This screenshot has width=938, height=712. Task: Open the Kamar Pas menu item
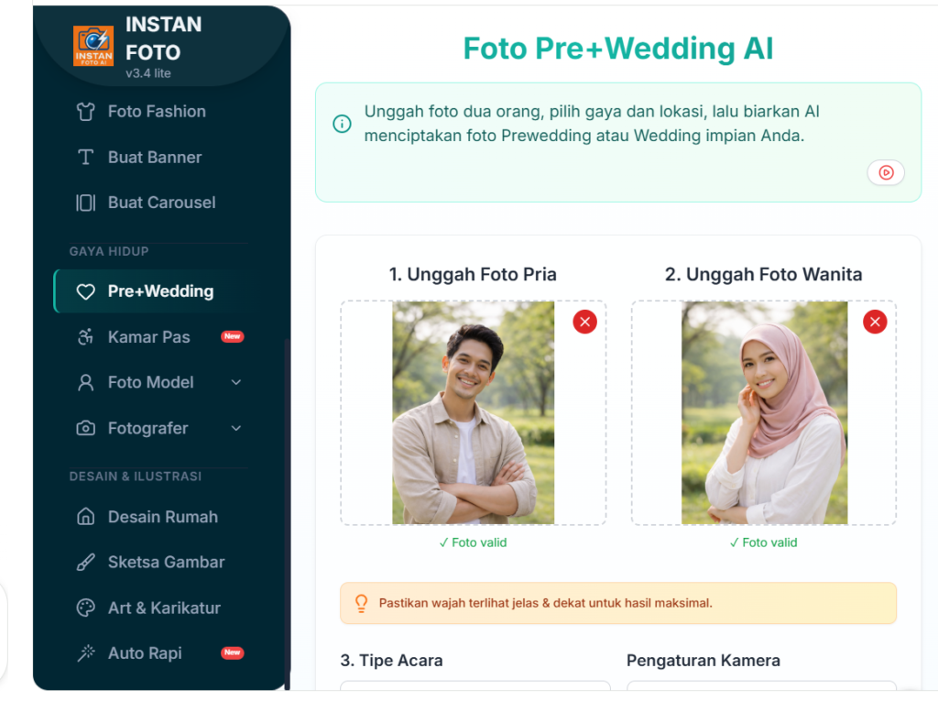click(149, 337)
